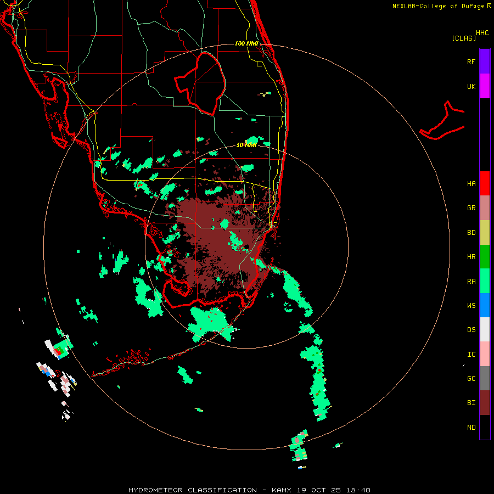Click the [CLAS] units label
The height and width of the screenshot is (494, 494).
(464, 38)
